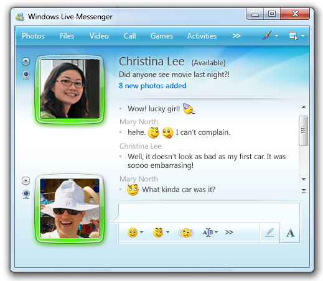Open the '8 new photos added' link

pos(152,86)
